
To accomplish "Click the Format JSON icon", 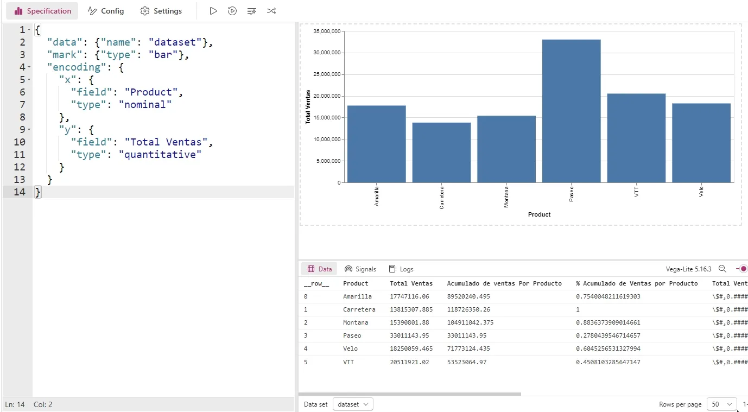I will [251, 11].
